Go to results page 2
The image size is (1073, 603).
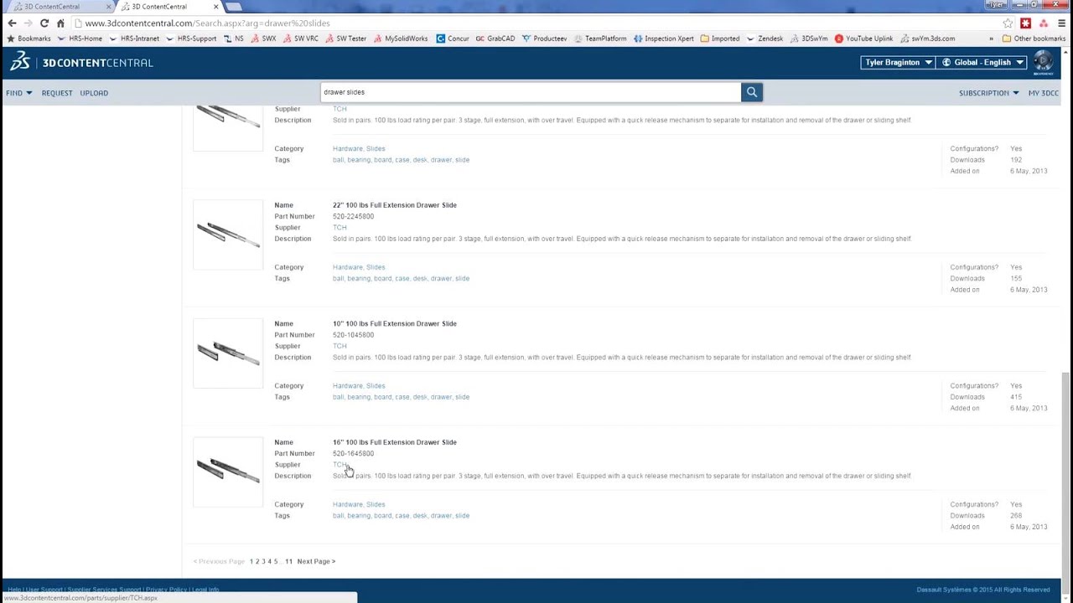257,562
